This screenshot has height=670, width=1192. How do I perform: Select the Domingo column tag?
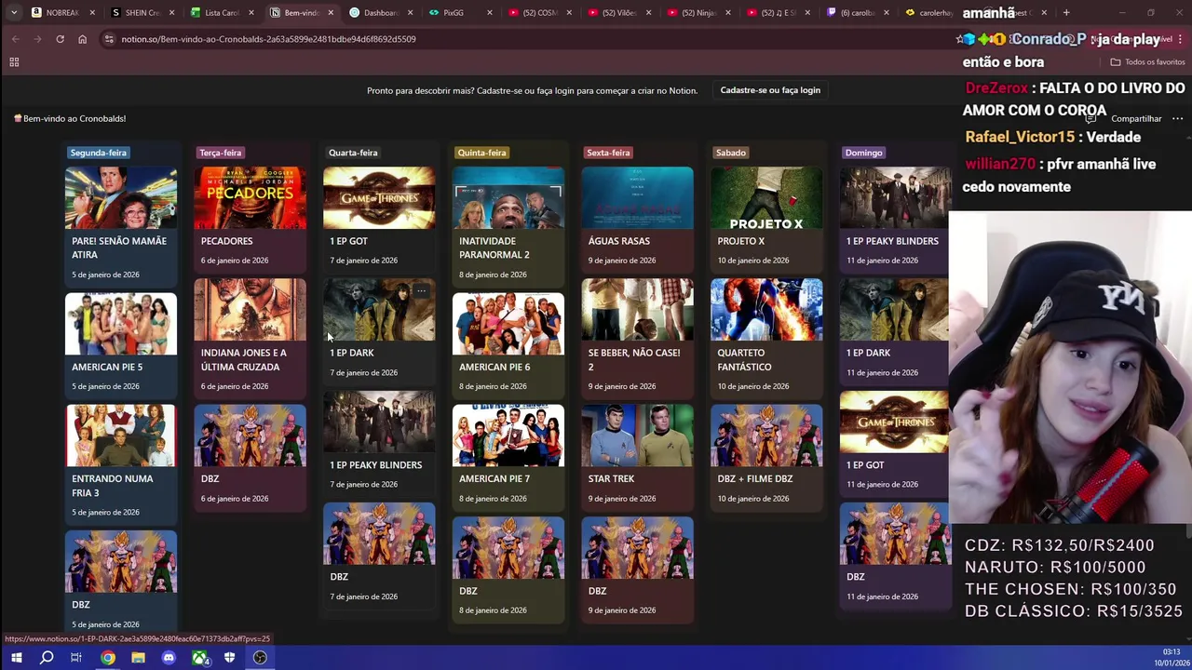click(863, 153)
